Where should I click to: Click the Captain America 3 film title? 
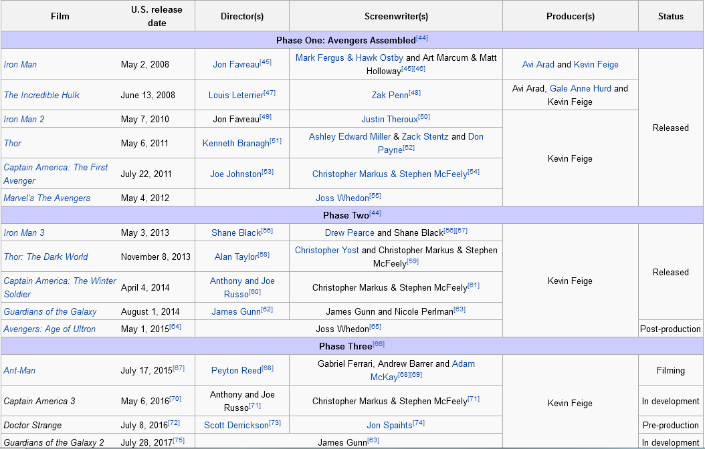39,401
